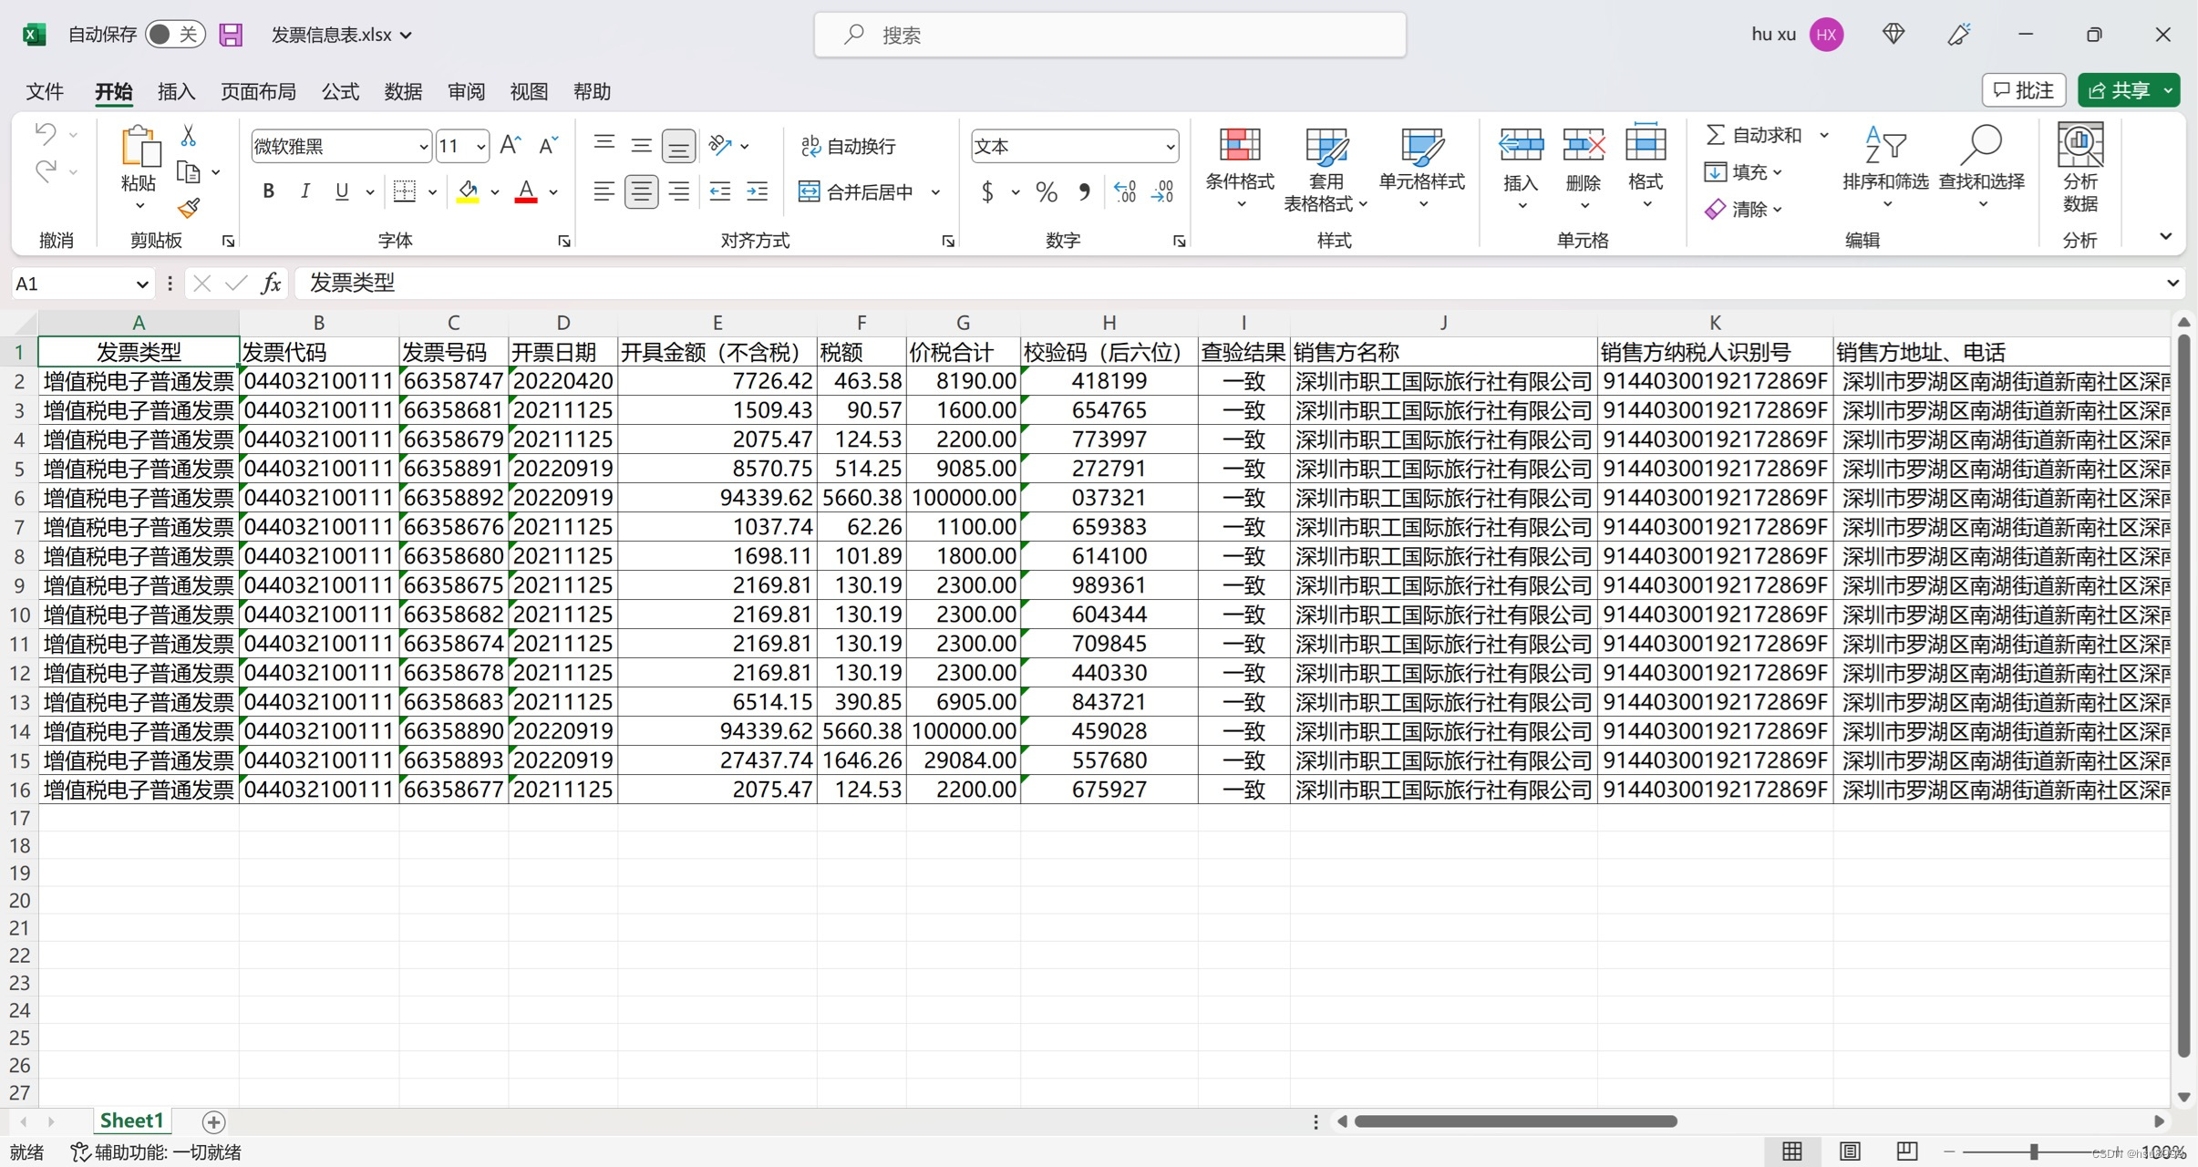Image resolution: width=2198 pixels, height=1167 pixels.
Task: Click the text orientation icon
Action: click(720, 145)
